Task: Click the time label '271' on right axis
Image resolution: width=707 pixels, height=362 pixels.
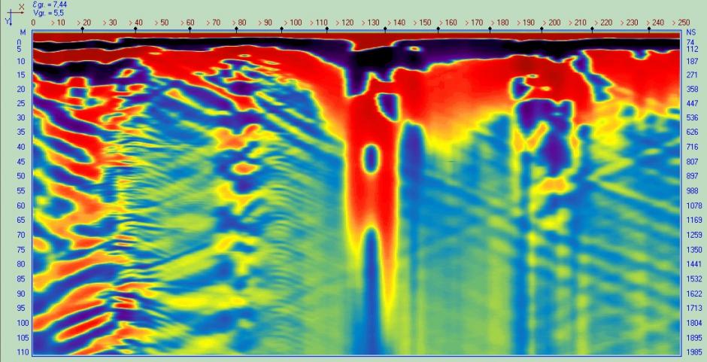Action: coord(692,75)
